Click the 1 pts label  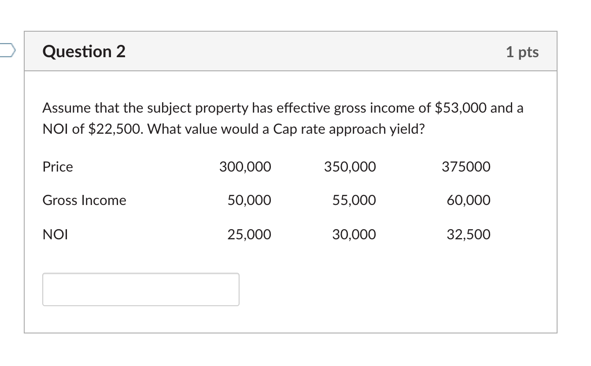pos(523,51)
